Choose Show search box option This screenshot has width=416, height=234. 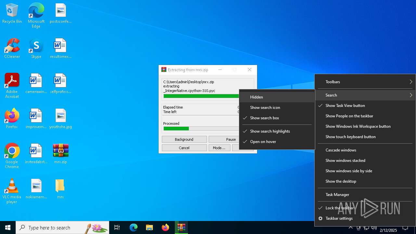click(x=277, y=118)
